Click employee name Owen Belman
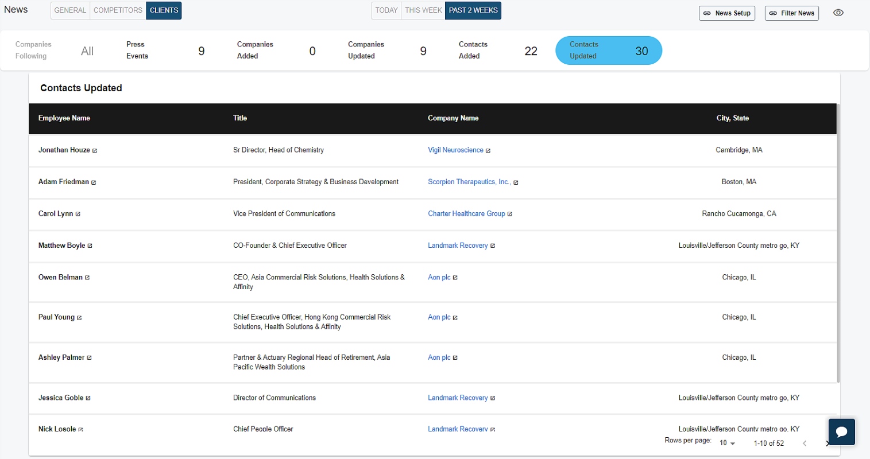The width and height of the screenshot is (870, 459). (60, 277)
